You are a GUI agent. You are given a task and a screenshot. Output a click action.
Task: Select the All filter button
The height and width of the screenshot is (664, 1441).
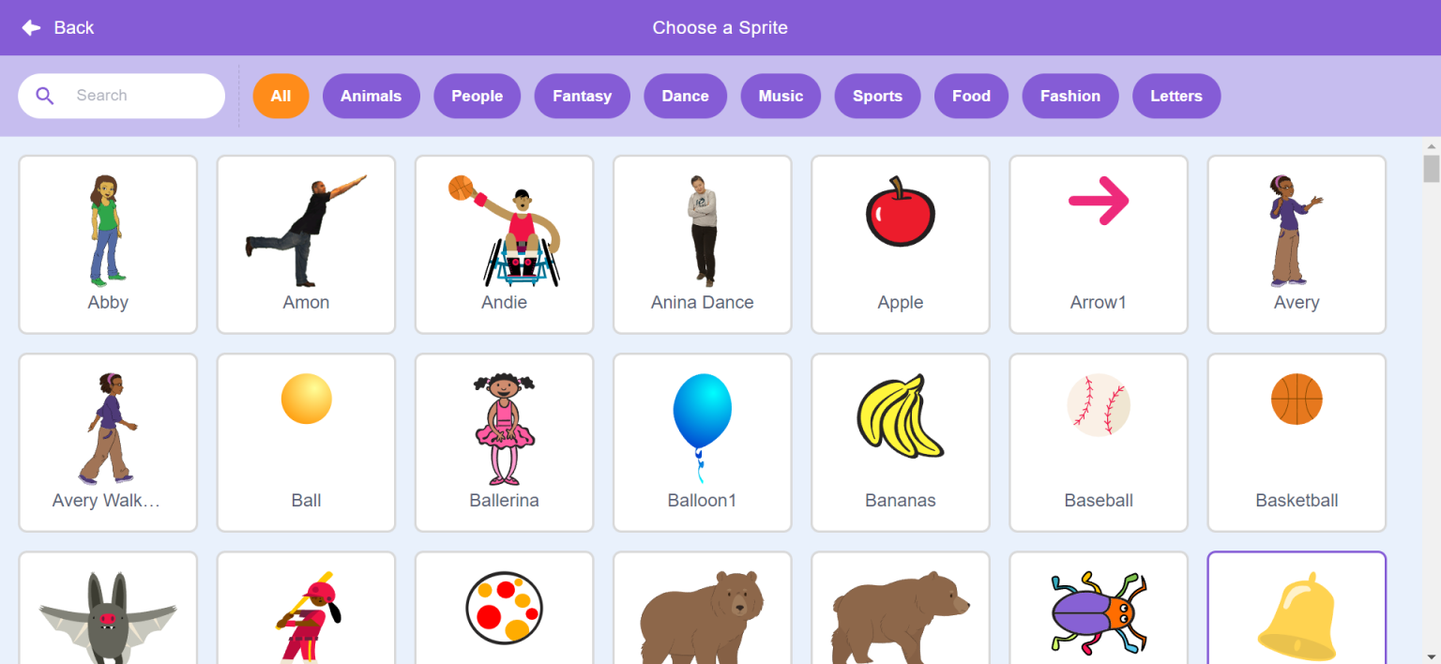click(281, 96)
